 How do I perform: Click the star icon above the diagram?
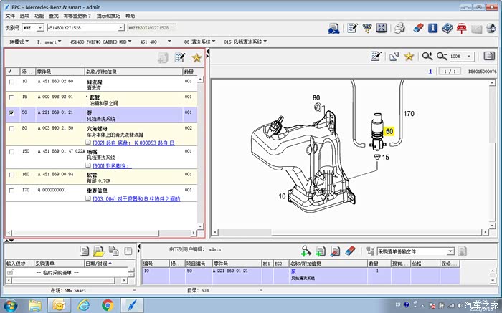point(409,56)
